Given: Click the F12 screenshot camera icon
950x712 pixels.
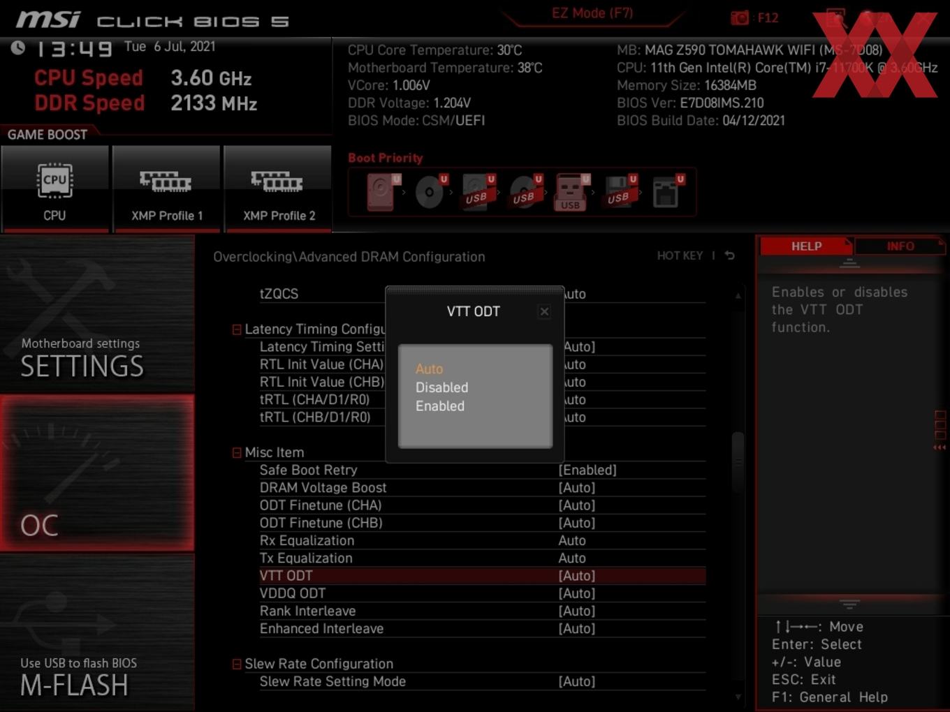Looking at the screenshot, I should 740,17.
